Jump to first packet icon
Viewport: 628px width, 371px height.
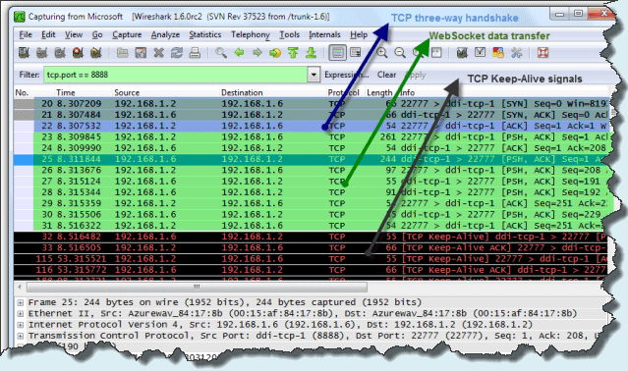293,53
